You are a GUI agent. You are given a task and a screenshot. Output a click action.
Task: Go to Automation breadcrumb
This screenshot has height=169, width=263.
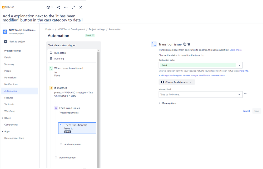pyautogui.click(x=115, y=29)
